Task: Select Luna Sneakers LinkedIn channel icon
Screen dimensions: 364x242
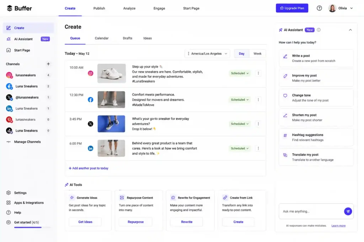Action: pos(9,108)
